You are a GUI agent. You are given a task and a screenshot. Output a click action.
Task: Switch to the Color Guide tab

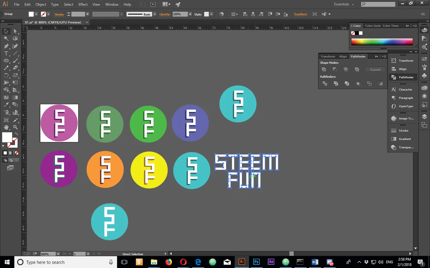point(373,26)
